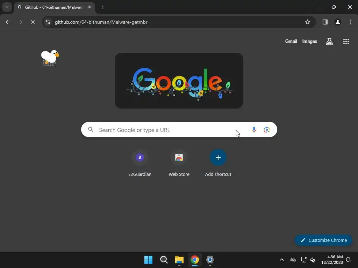This screenshot has width=358, height=268.
Task: Restore down the Chrome window
Action: coord(334,7)
